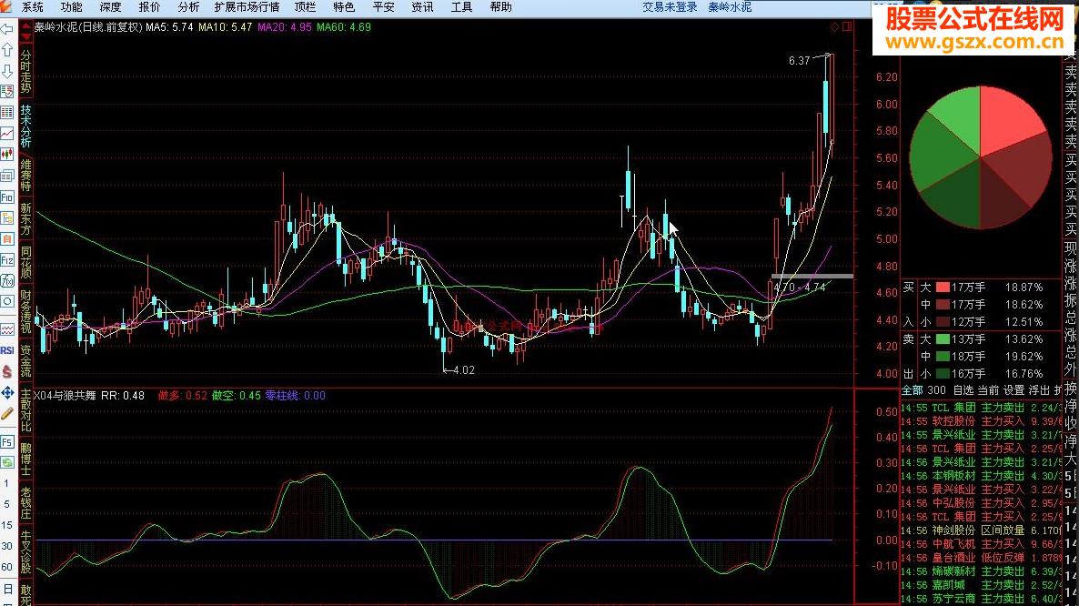Image resolution: width=1079 pixels, height=606 pixels.
Task: Open the 功能 menu
Action: coord(72,7)
